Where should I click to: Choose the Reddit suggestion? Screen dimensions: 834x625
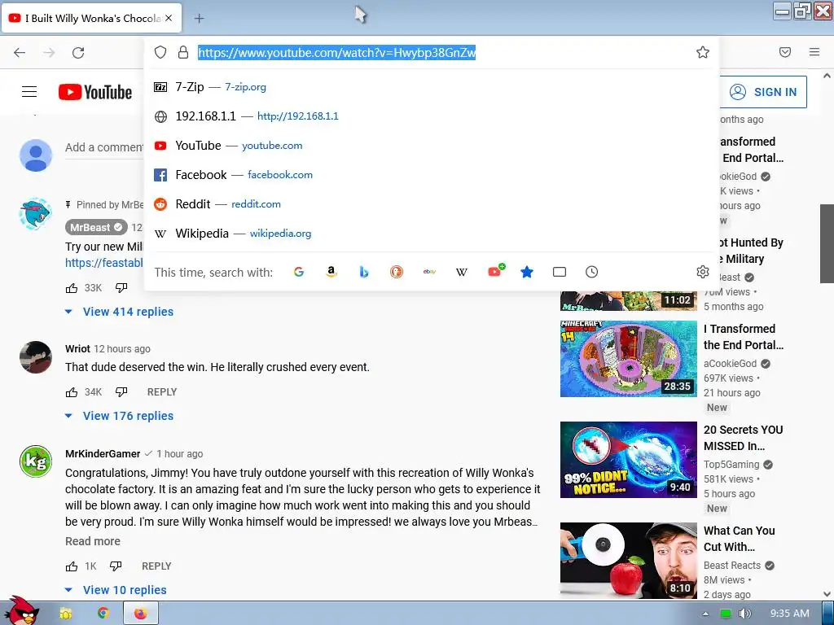[x=431, y=203]
